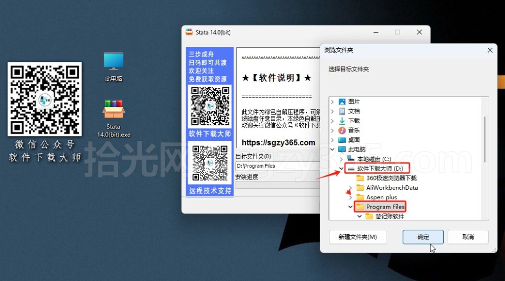Click the Program Files folder icon
This screenshot has width=505, height=281.
pyautogui.click(x=360, y=207)
